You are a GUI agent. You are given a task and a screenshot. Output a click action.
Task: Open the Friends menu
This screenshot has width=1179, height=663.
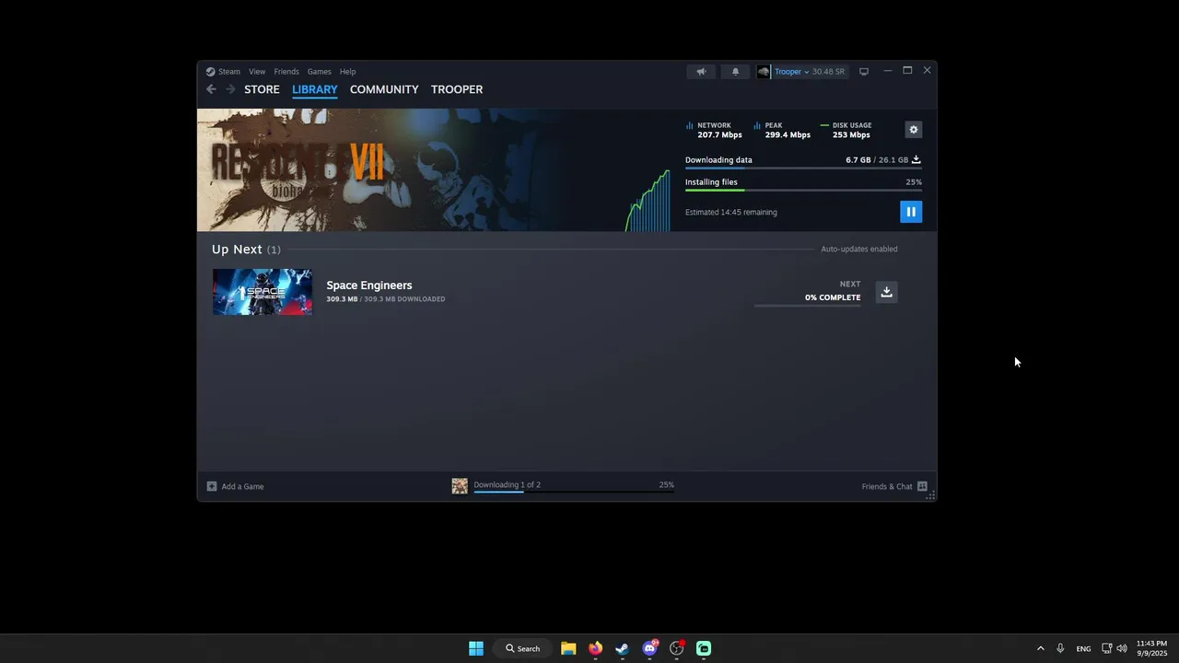(x=286, y=71)
